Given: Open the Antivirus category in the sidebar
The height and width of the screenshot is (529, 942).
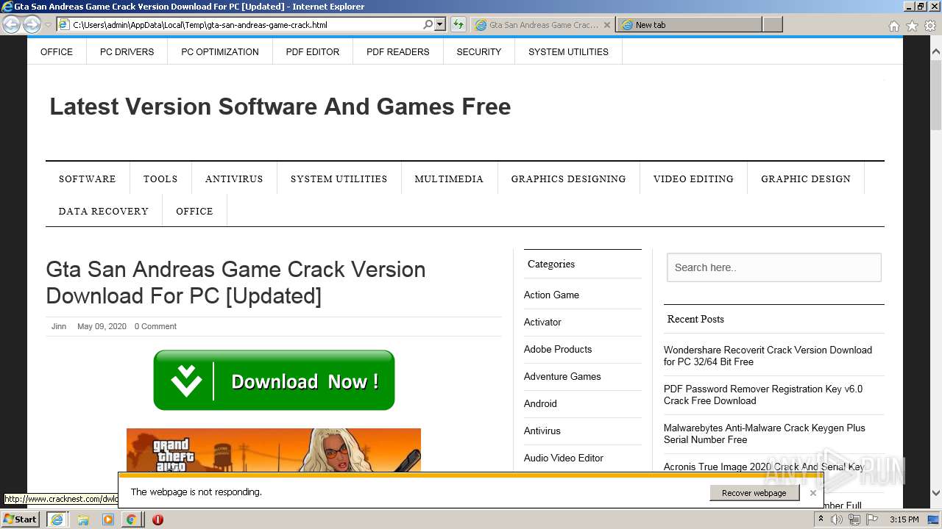Looking at the screenshot, I should tap(542, 431).
